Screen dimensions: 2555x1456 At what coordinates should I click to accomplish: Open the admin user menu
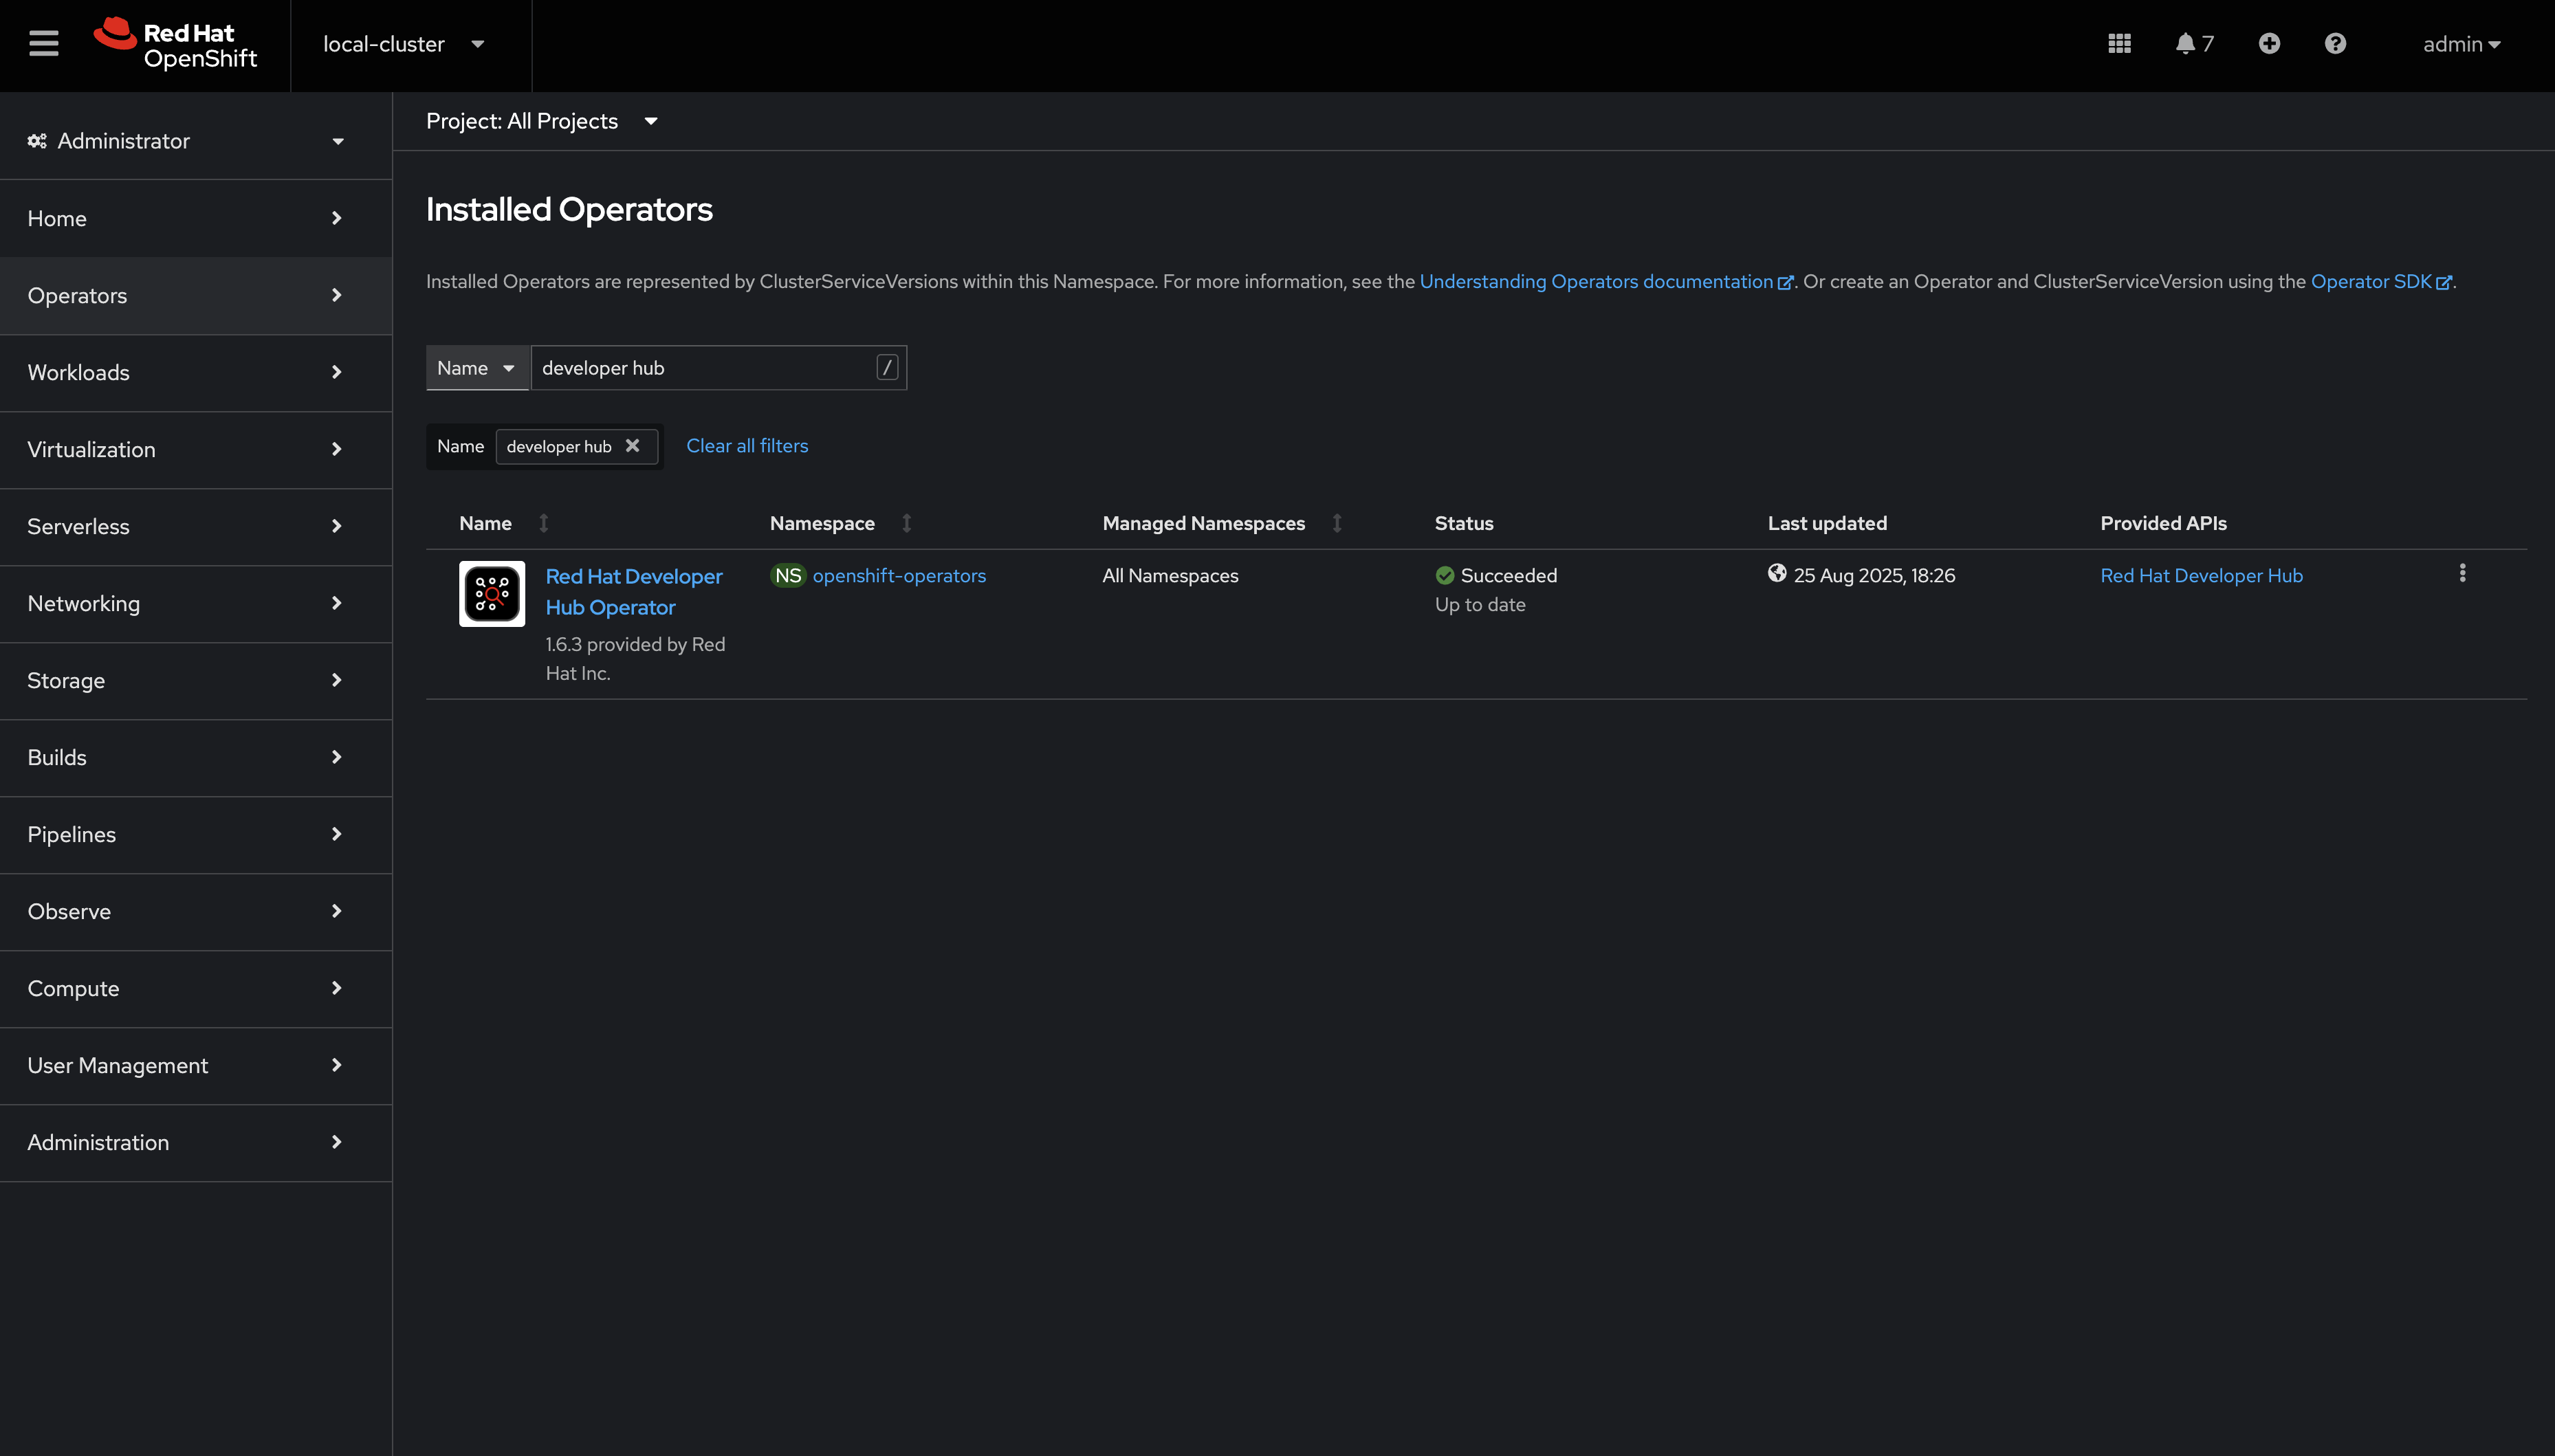pyautogui.click(x=2461, y=44)
